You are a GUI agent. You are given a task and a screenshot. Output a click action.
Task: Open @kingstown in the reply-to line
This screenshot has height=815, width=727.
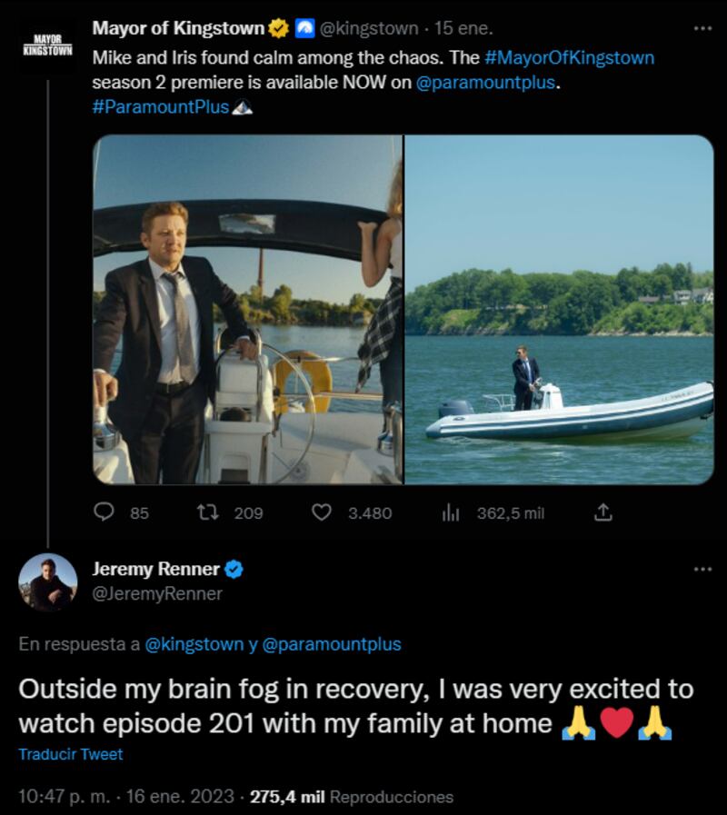[x=194, y=644]
